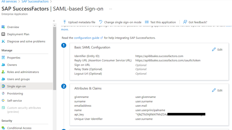Click the sidebar scroll up arrow

tap(55, 25)
